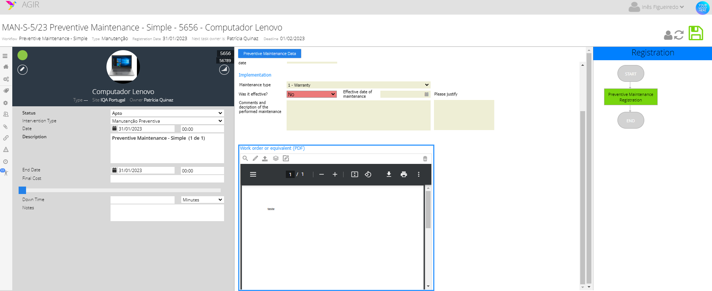Click the PDF page number box

click(x=290, y=174)
